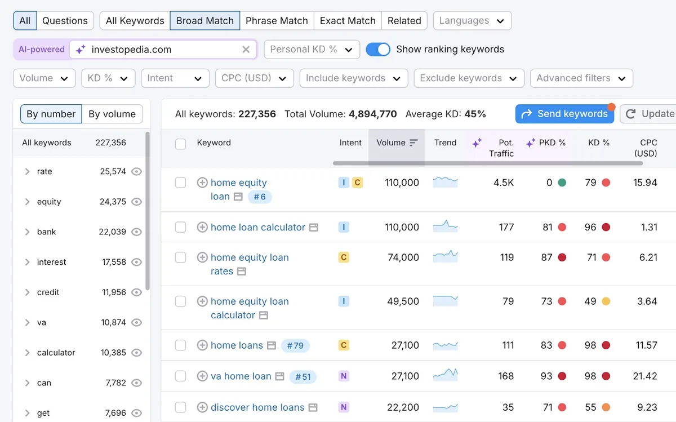Open SERP view icon for 'home equity loan'

(238, 197)
